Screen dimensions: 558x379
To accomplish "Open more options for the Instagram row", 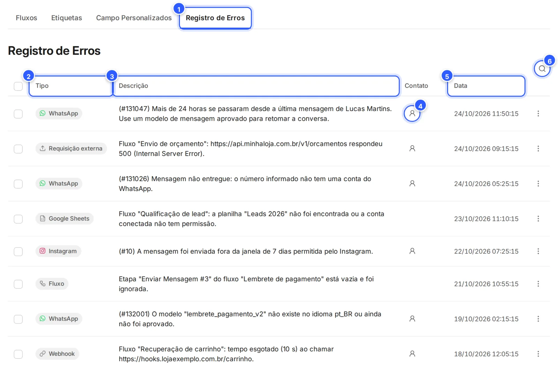I will [538, 251].
